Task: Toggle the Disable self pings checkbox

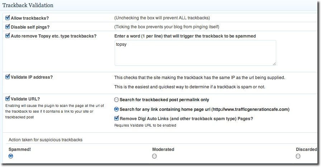Action: click(8, 26)
